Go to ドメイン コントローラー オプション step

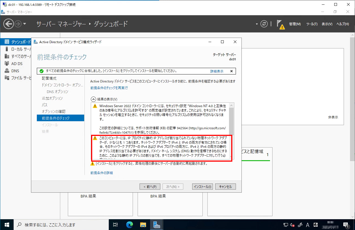click(x=62, y=85)
